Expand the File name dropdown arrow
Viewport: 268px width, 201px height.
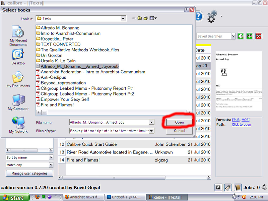point(151,122)
